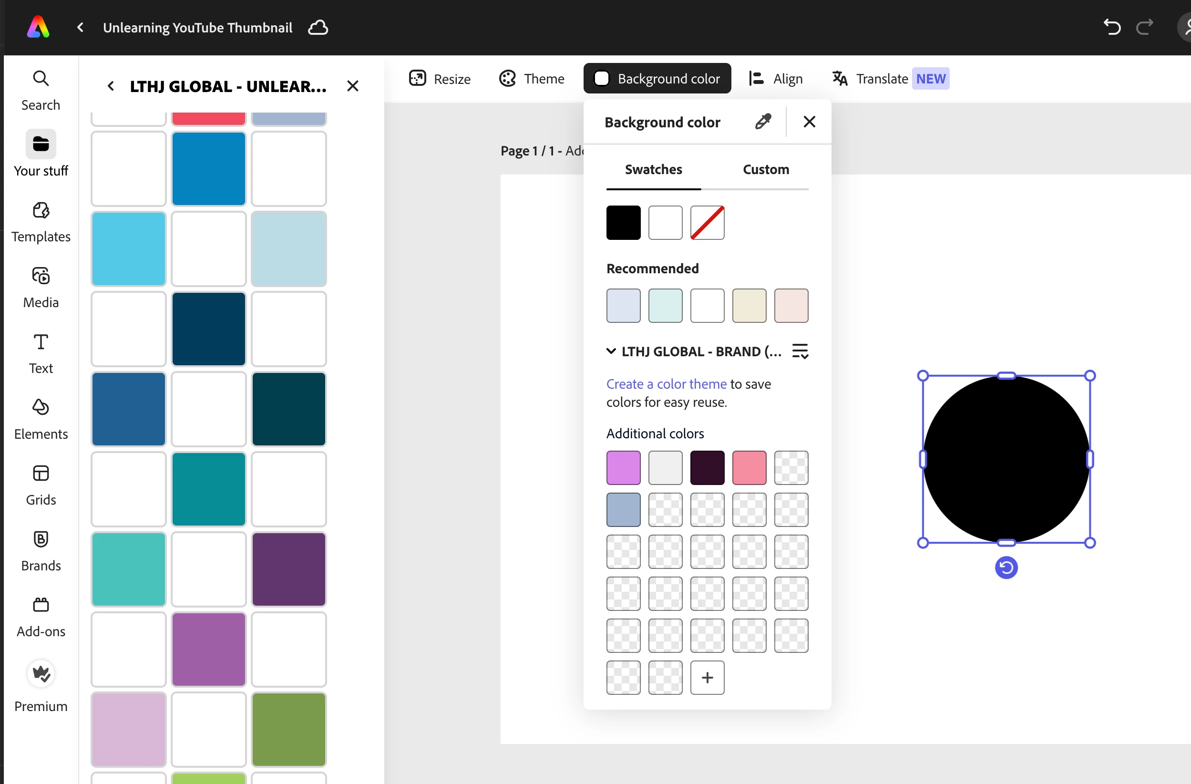1191x784 pixels.
Task: Go back from the LTHJ GLOBAL brand panel
Action: [x=111, y=86]
